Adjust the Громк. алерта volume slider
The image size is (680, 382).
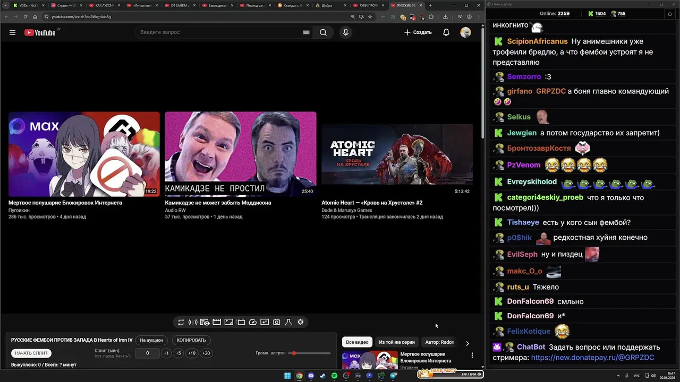click(x=310, y=353)
